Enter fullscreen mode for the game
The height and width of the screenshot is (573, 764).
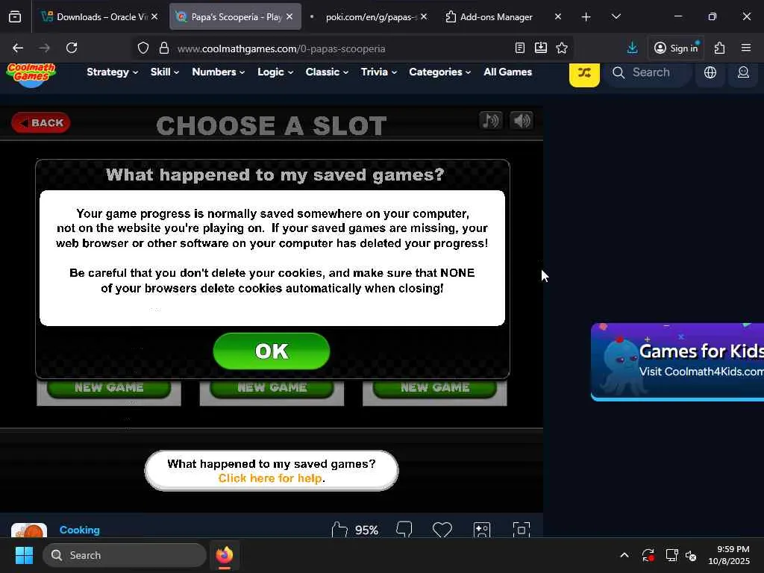tap(522, 530)
